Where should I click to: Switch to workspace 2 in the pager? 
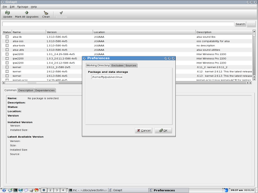pos(50,190)
